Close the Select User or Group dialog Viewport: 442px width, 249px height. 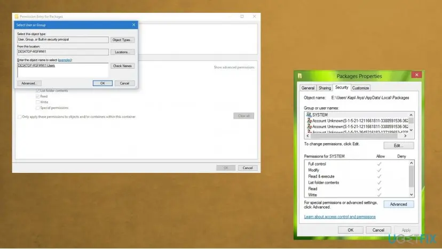pos(133,25)
